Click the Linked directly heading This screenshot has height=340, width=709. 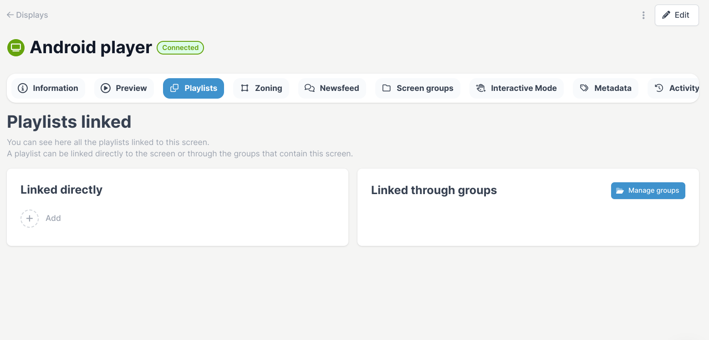(61, 190)
